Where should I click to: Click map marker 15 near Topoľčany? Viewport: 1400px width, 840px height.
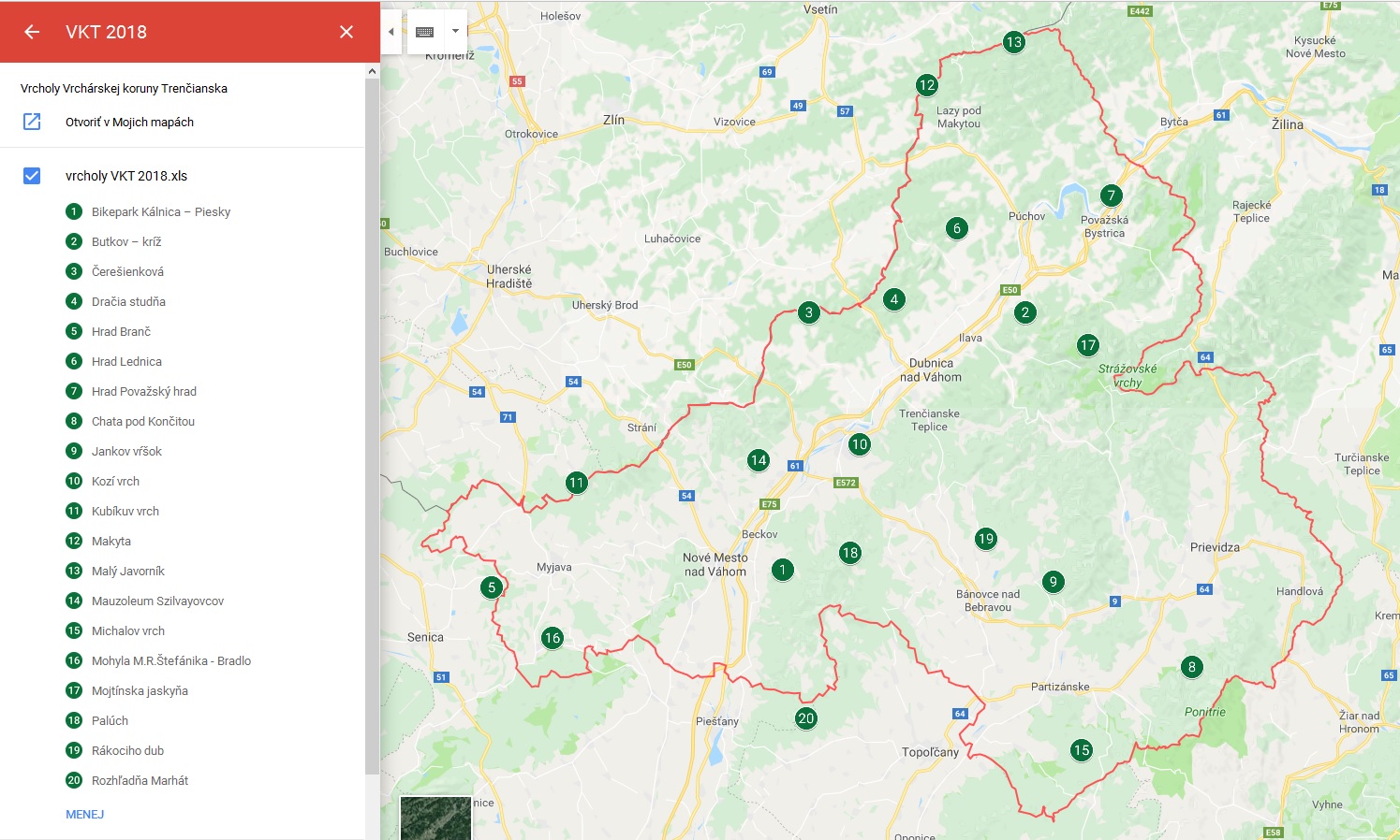point(1082,750)
